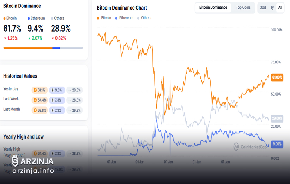
Task: Click the blue 9.00% chart value label
Action: (277, 144)
